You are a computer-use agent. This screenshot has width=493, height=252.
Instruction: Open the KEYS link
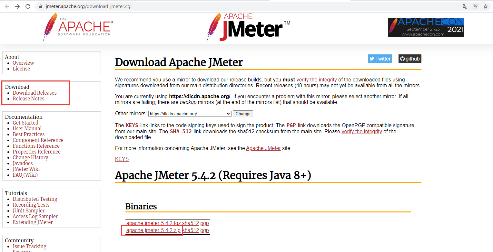pyautogui.click(x=122, y=159)
